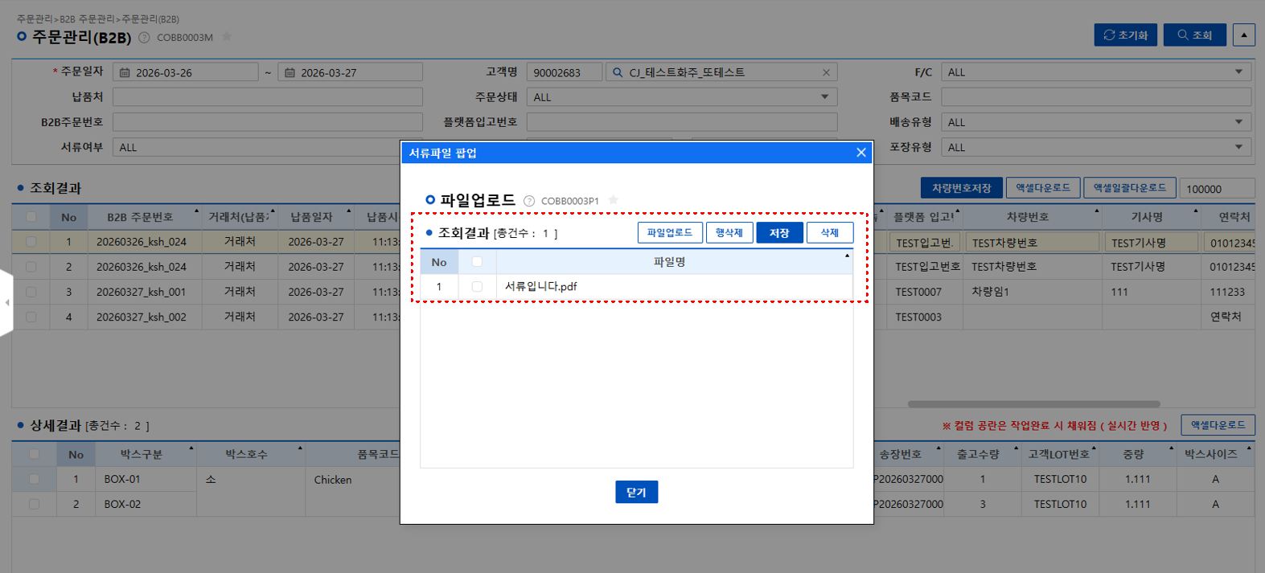The image size is (1265, 573).
Task: Check BOX-01 row checkbox
Action: click(x=34, y=479)
